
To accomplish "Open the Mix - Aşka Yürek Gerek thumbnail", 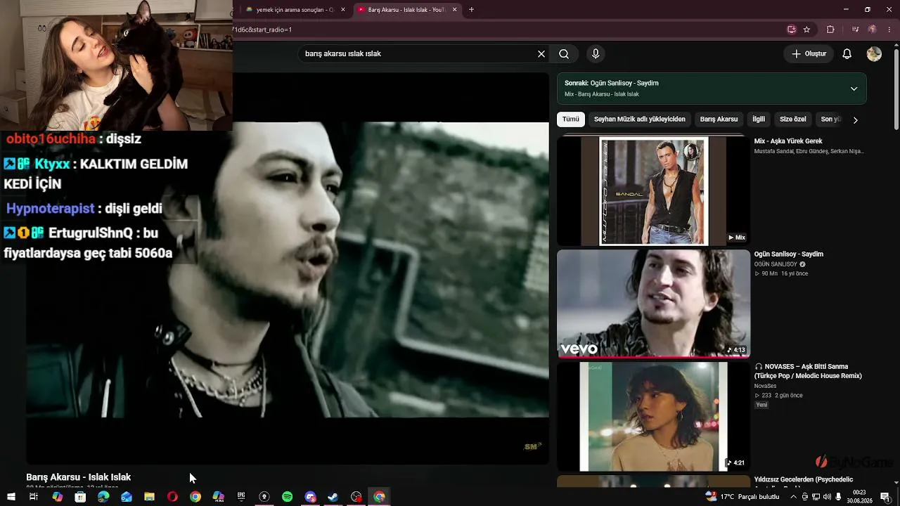I will 653,190.
